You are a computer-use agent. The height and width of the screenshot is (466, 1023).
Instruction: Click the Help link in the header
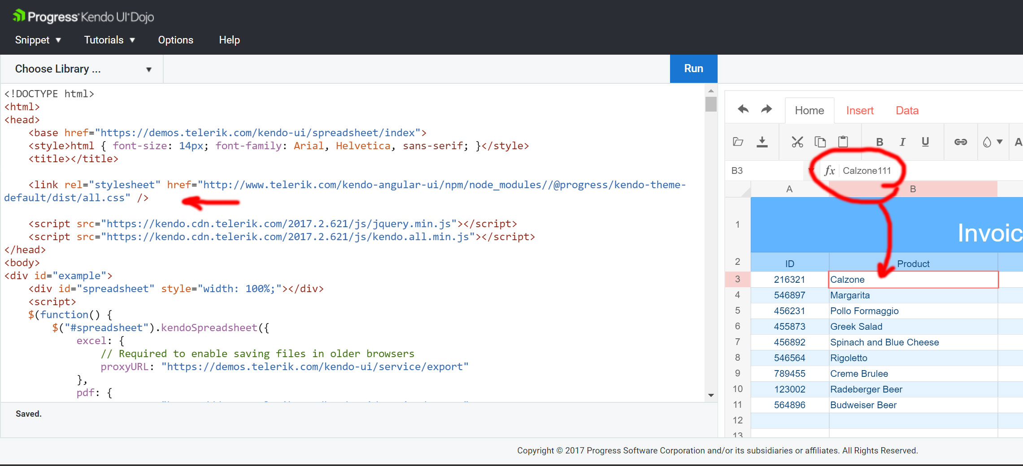[229, 40]
